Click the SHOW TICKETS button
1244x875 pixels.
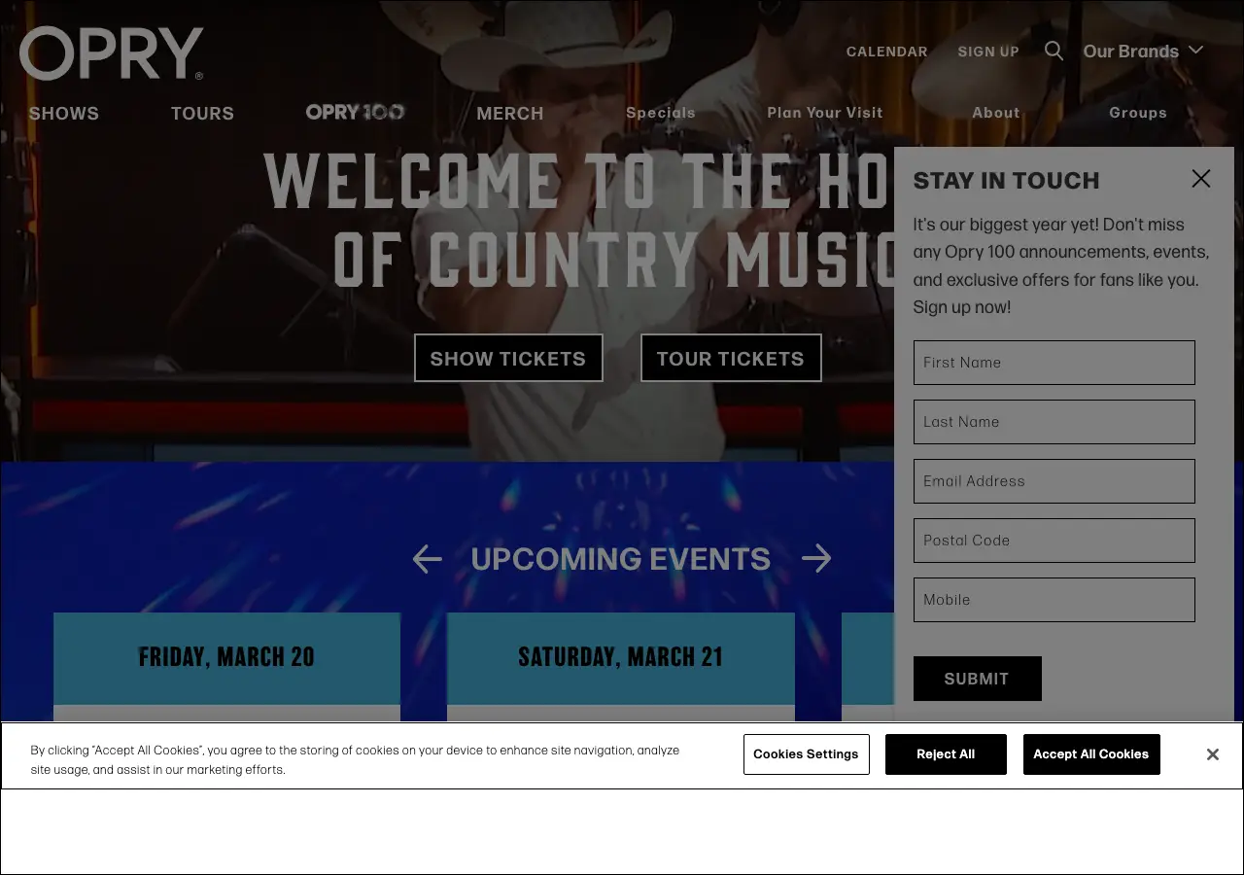coord(508,358)
